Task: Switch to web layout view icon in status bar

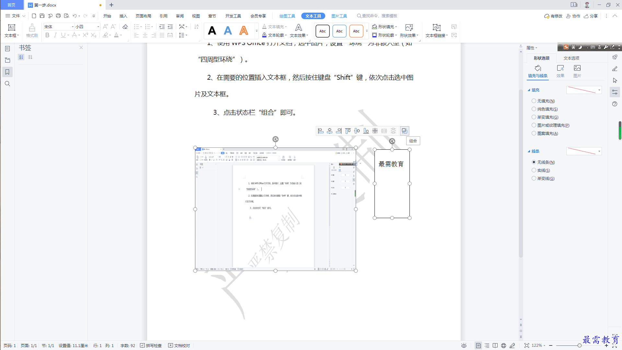Action: (x=503, y=345)
